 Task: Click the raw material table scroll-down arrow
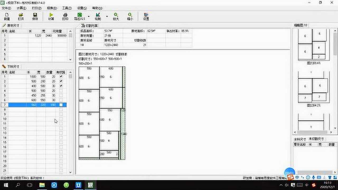[x=70, y=59]
